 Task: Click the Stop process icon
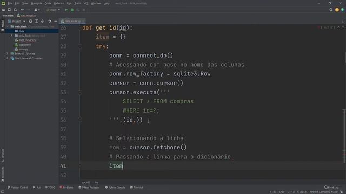click(84, 10)
